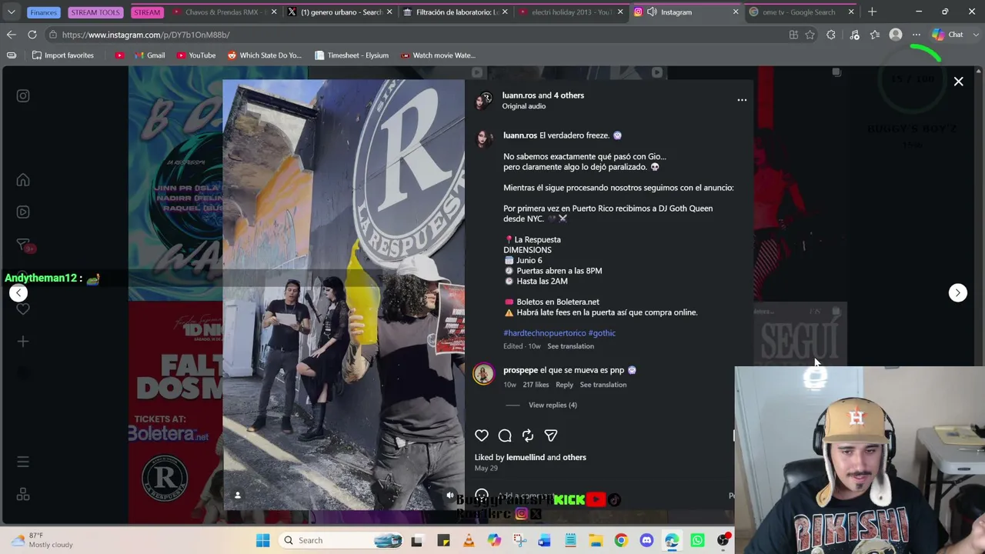Image resolution: width=985 pixels, height=554 pixels.
Task: Show others who liked the post
Action: 574,457
